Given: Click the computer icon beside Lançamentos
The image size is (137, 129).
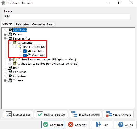Looking at the screenshot, I should pyautogui.click(x=10, y=38).
